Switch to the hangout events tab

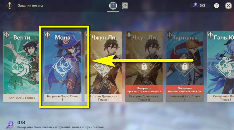coord(125,6)
